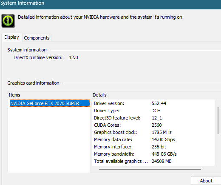Switch to the Display tab

[12, 37]
